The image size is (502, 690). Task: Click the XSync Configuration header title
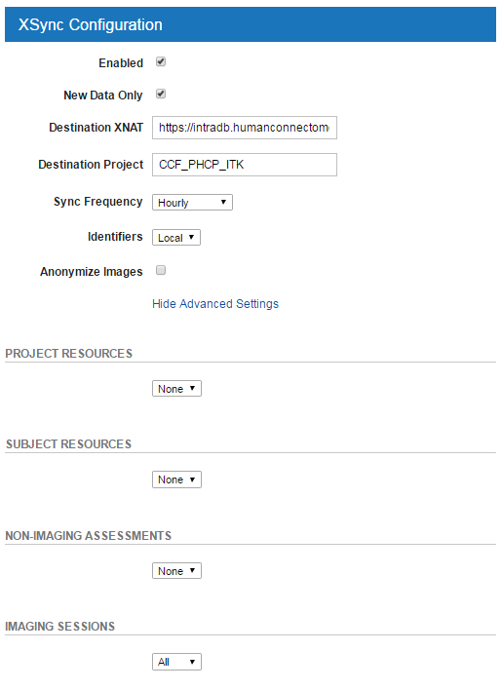click(91, 24)
